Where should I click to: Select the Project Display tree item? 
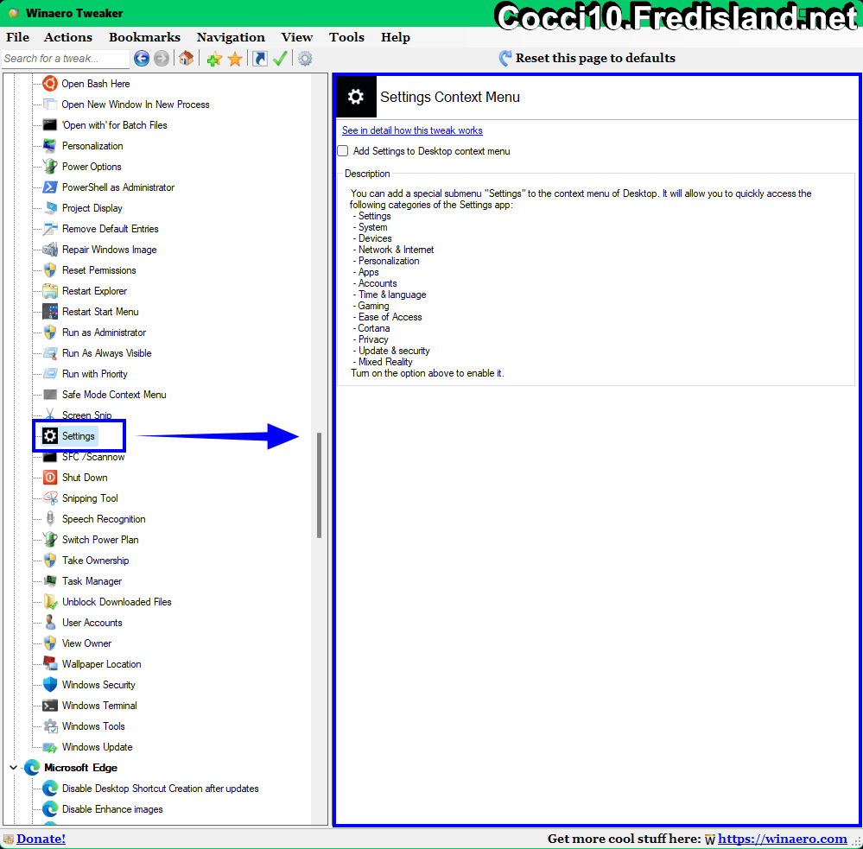(x=92, y=208)
